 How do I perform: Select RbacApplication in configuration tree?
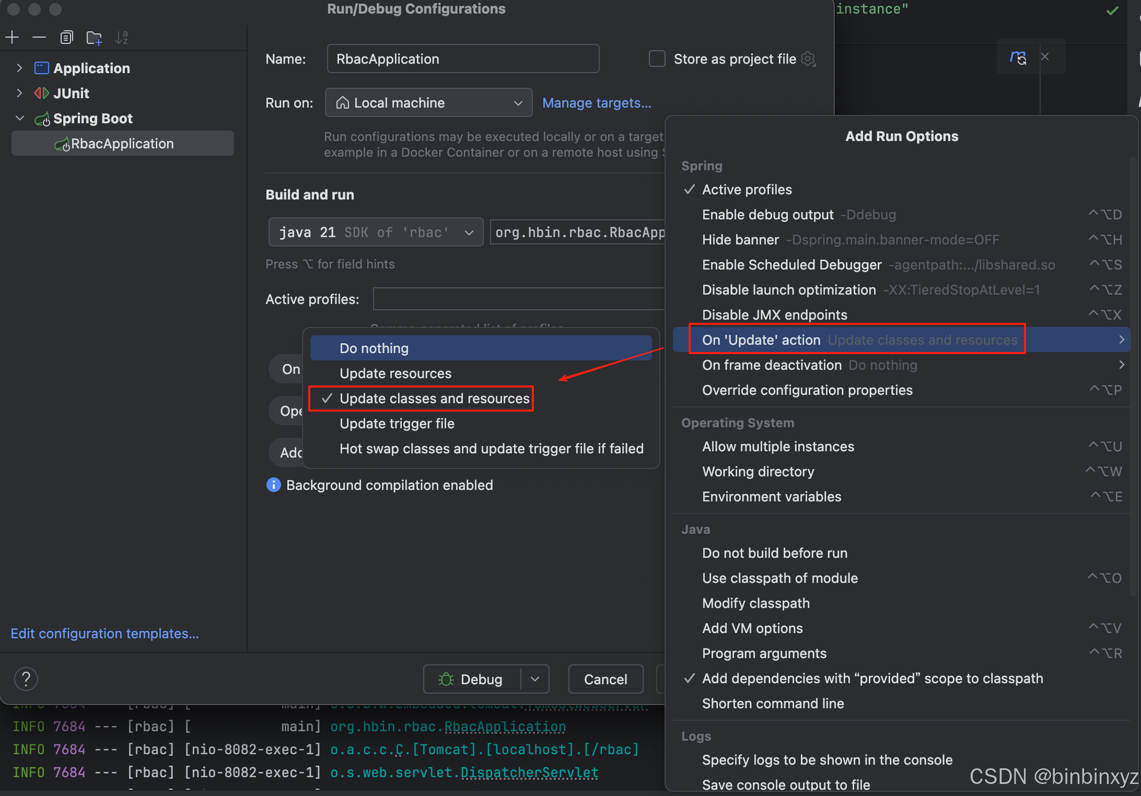coord(123,144)
